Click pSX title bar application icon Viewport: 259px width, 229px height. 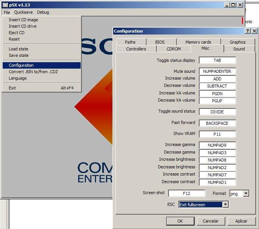click(5, 5)
